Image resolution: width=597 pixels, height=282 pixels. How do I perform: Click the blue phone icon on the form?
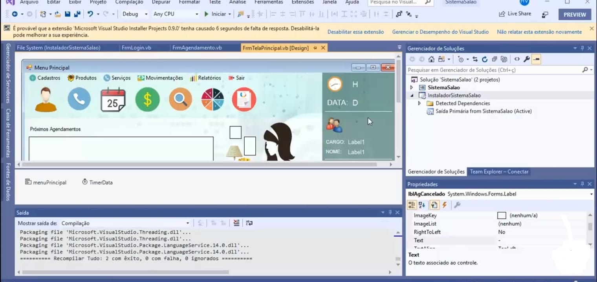pos(79,99)
